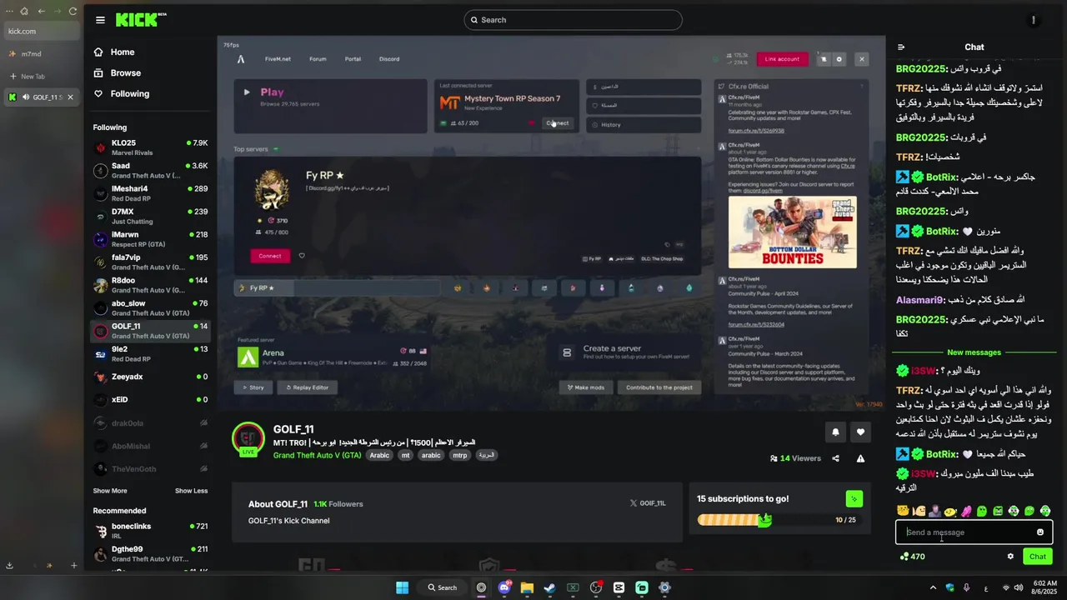Click the mt stream tag
The height and width of the screenshot is (600, 1067).
(405, 455)
